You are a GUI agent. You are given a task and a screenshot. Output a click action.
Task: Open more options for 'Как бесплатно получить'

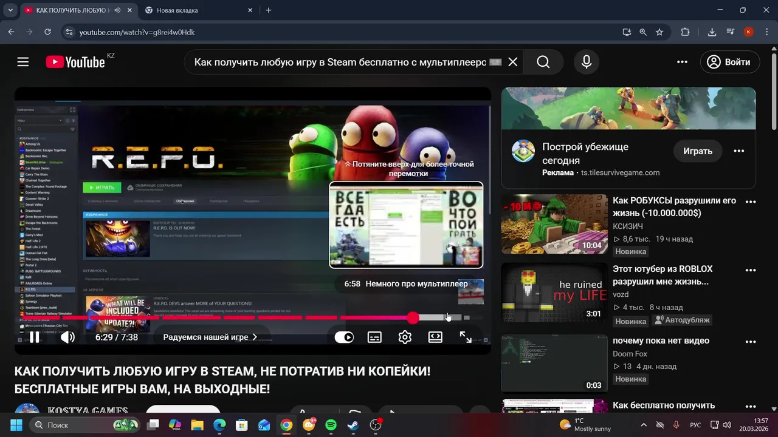tap(751, 407)
